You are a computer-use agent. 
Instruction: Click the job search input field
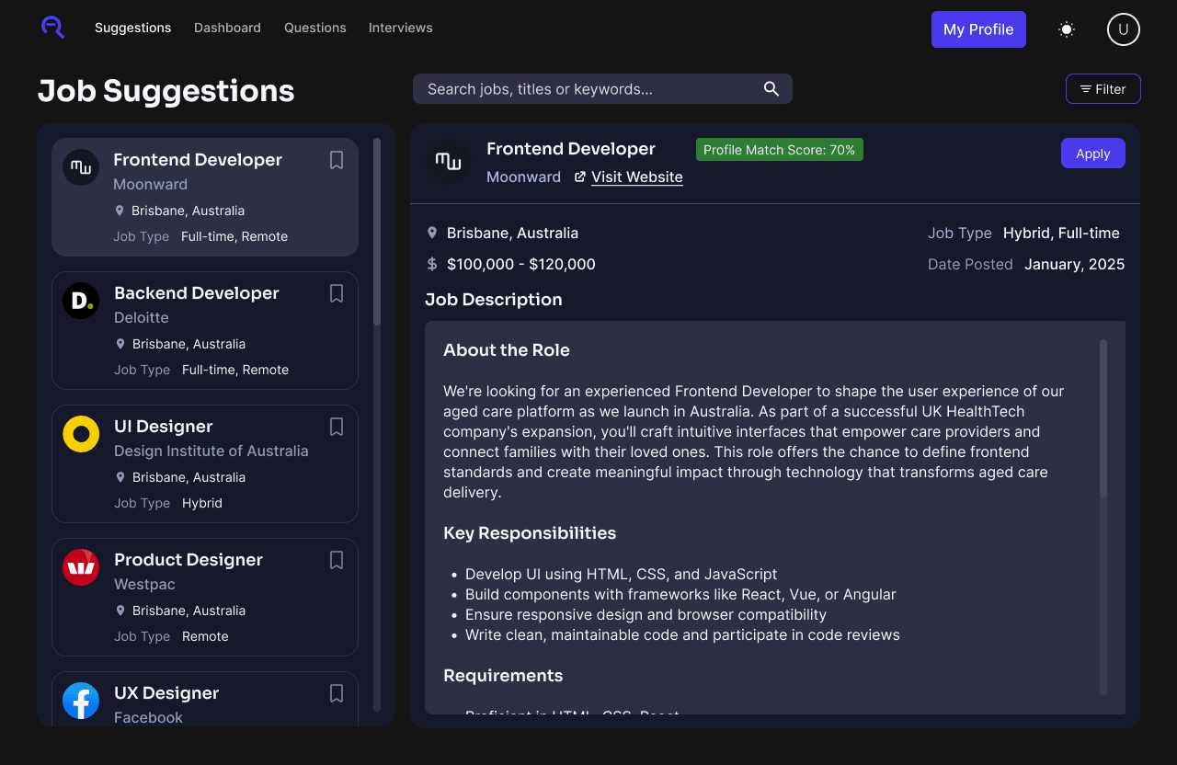tap(588, 88)
